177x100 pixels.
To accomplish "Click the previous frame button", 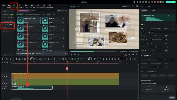I will [x=71, y=55].
